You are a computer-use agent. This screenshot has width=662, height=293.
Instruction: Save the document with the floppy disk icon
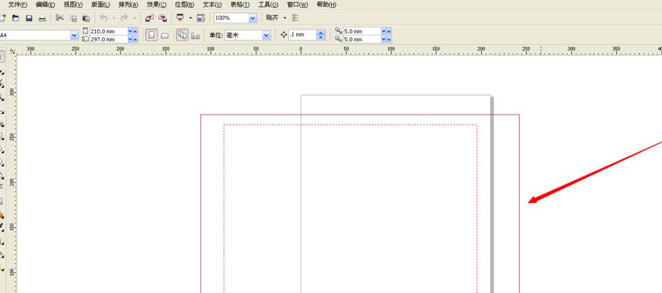pos(29,17)
